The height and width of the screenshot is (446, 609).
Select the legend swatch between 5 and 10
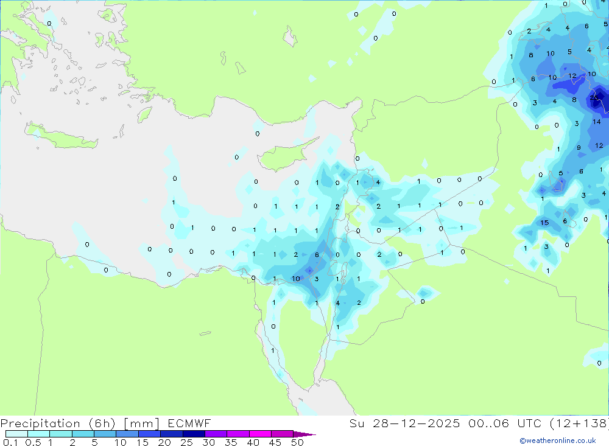pyautogui.click(x=105, y=434)
